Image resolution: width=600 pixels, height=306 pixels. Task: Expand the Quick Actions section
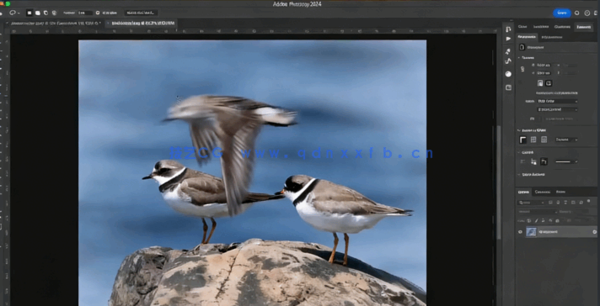click(519, 174)
